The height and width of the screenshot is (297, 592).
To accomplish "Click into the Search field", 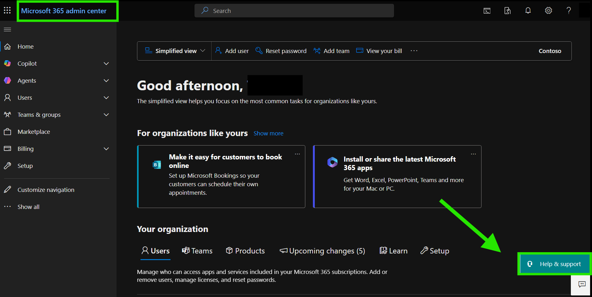I will [x=294, y=11].
